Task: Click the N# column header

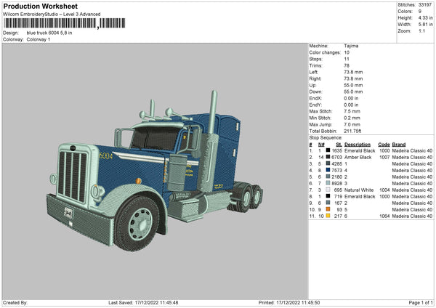Action: pyautogui.click(x=320, y=143)
